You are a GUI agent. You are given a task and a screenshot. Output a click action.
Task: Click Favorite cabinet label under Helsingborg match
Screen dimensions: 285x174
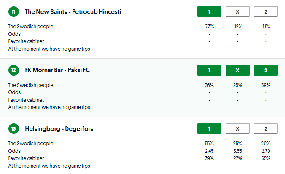coord(26,158)
